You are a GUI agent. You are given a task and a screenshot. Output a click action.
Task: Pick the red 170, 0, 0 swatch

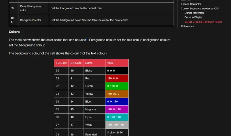tap(117, 78)
